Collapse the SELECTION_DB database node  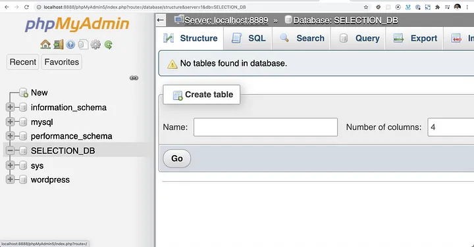coord(10,150)
